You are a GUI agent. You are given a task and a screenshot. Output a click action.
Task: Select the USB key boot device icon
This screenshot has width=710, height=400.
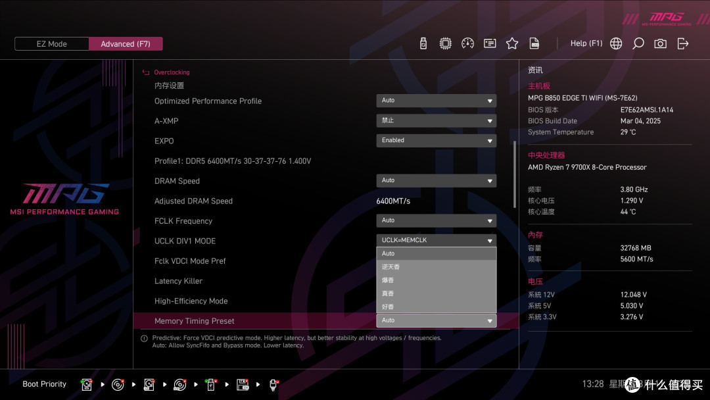(210, 385)
